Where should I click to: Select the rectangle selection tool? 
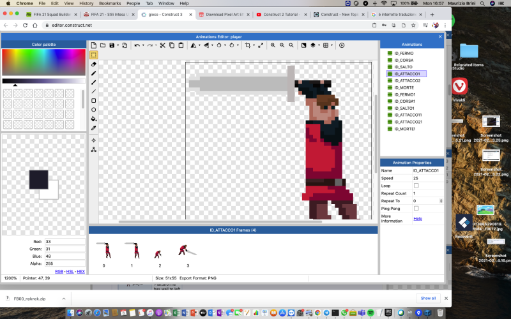click(x=93, y=55)
